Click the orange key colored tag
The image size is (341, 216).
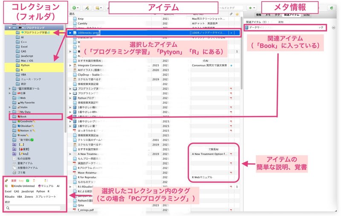click(21, 181)
